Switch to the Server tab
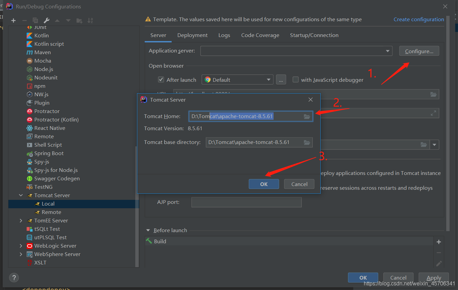Image resolution: width=458 pixels, height=290 pixels. (x=158, y=35)
